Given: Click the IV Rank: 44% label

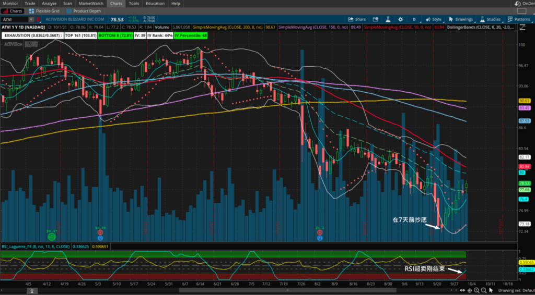Looking at the screenshot, I should coord(160,35).
